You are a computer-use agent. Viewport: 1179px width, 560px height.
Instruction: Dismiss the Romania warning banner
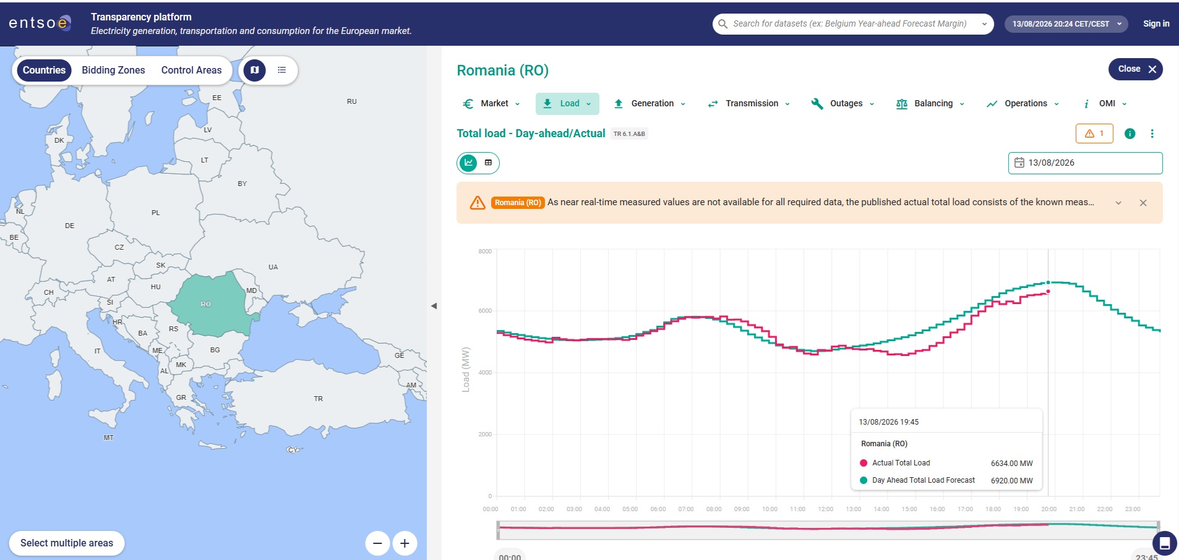click(1143, 203)
